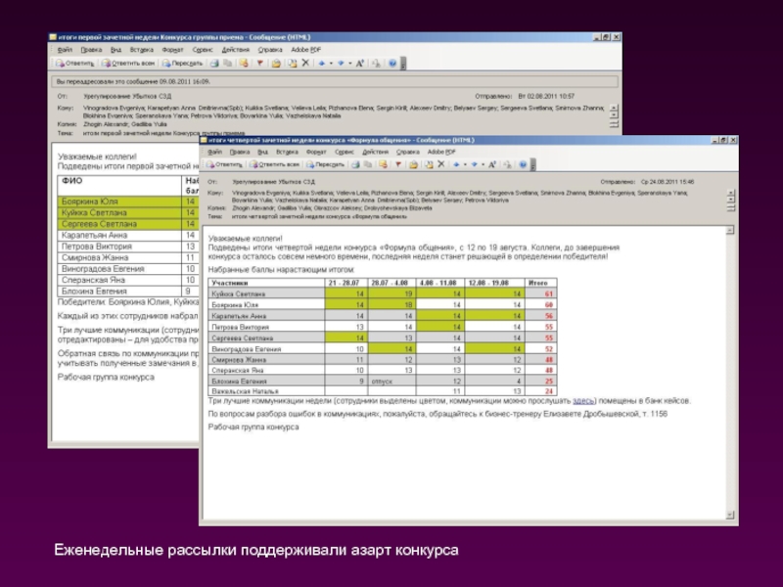Click the Copy icon in the front window toolbar
783x587 pixels.
[x=368, y=164]
